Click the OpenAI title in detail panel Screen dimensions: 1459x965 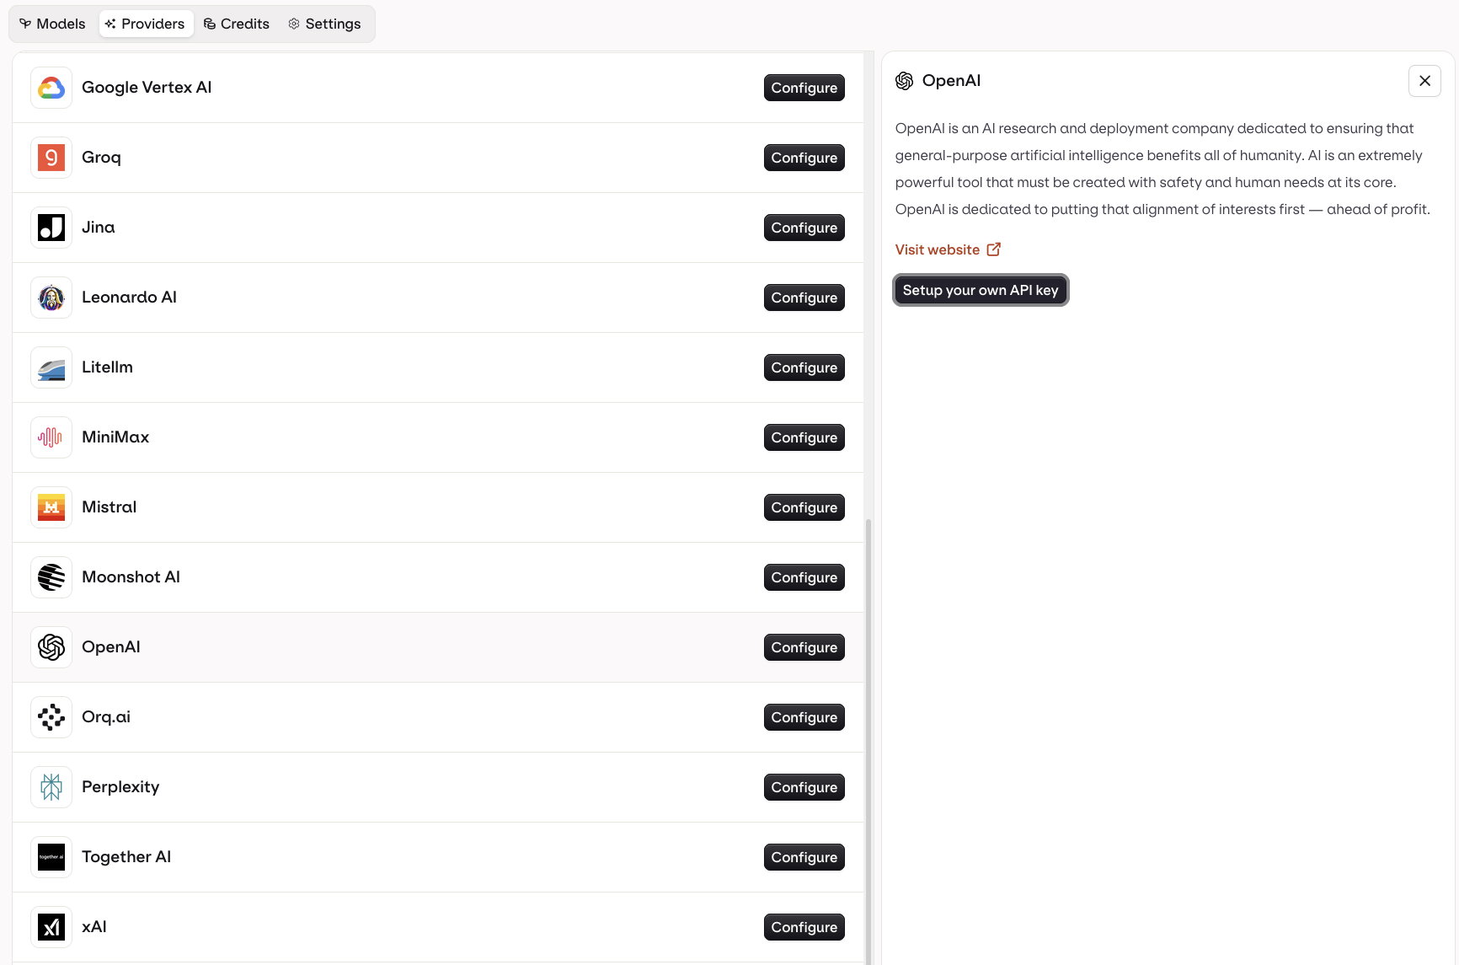pyautogui.click(x=951, y=81)
